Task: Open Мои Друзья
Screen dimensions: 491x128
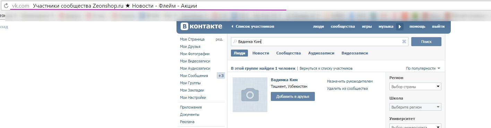Action: point(190,46)
